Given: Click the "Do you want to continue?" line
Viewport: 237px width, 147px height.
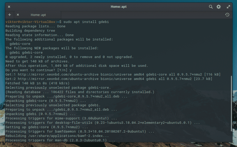Looking at the screenshot, I should 39,70.
